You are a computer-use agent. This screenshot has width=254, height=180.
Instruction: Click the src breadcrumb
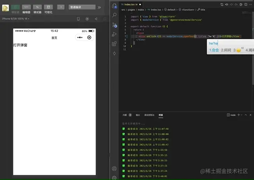coord(123,10)
